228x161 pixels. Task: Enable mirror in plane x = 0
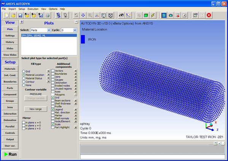24,122
